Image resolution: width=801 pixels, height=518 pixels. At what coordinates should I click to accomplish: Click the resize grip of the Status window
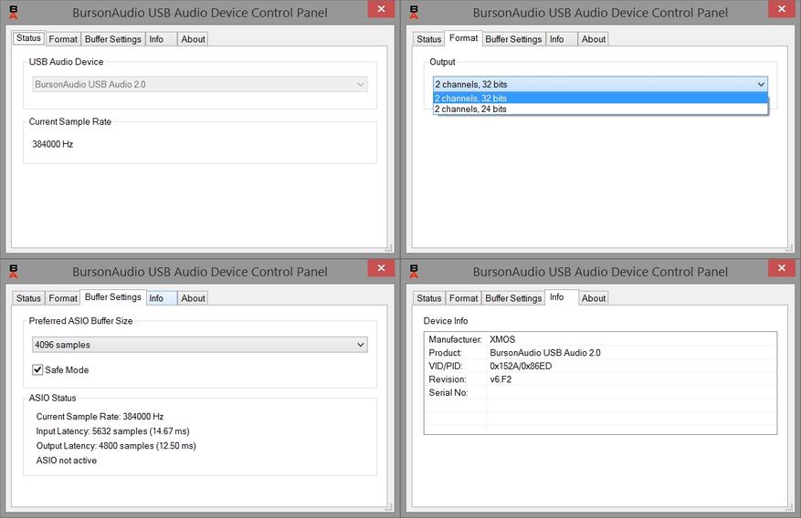(x=389, y=248)
